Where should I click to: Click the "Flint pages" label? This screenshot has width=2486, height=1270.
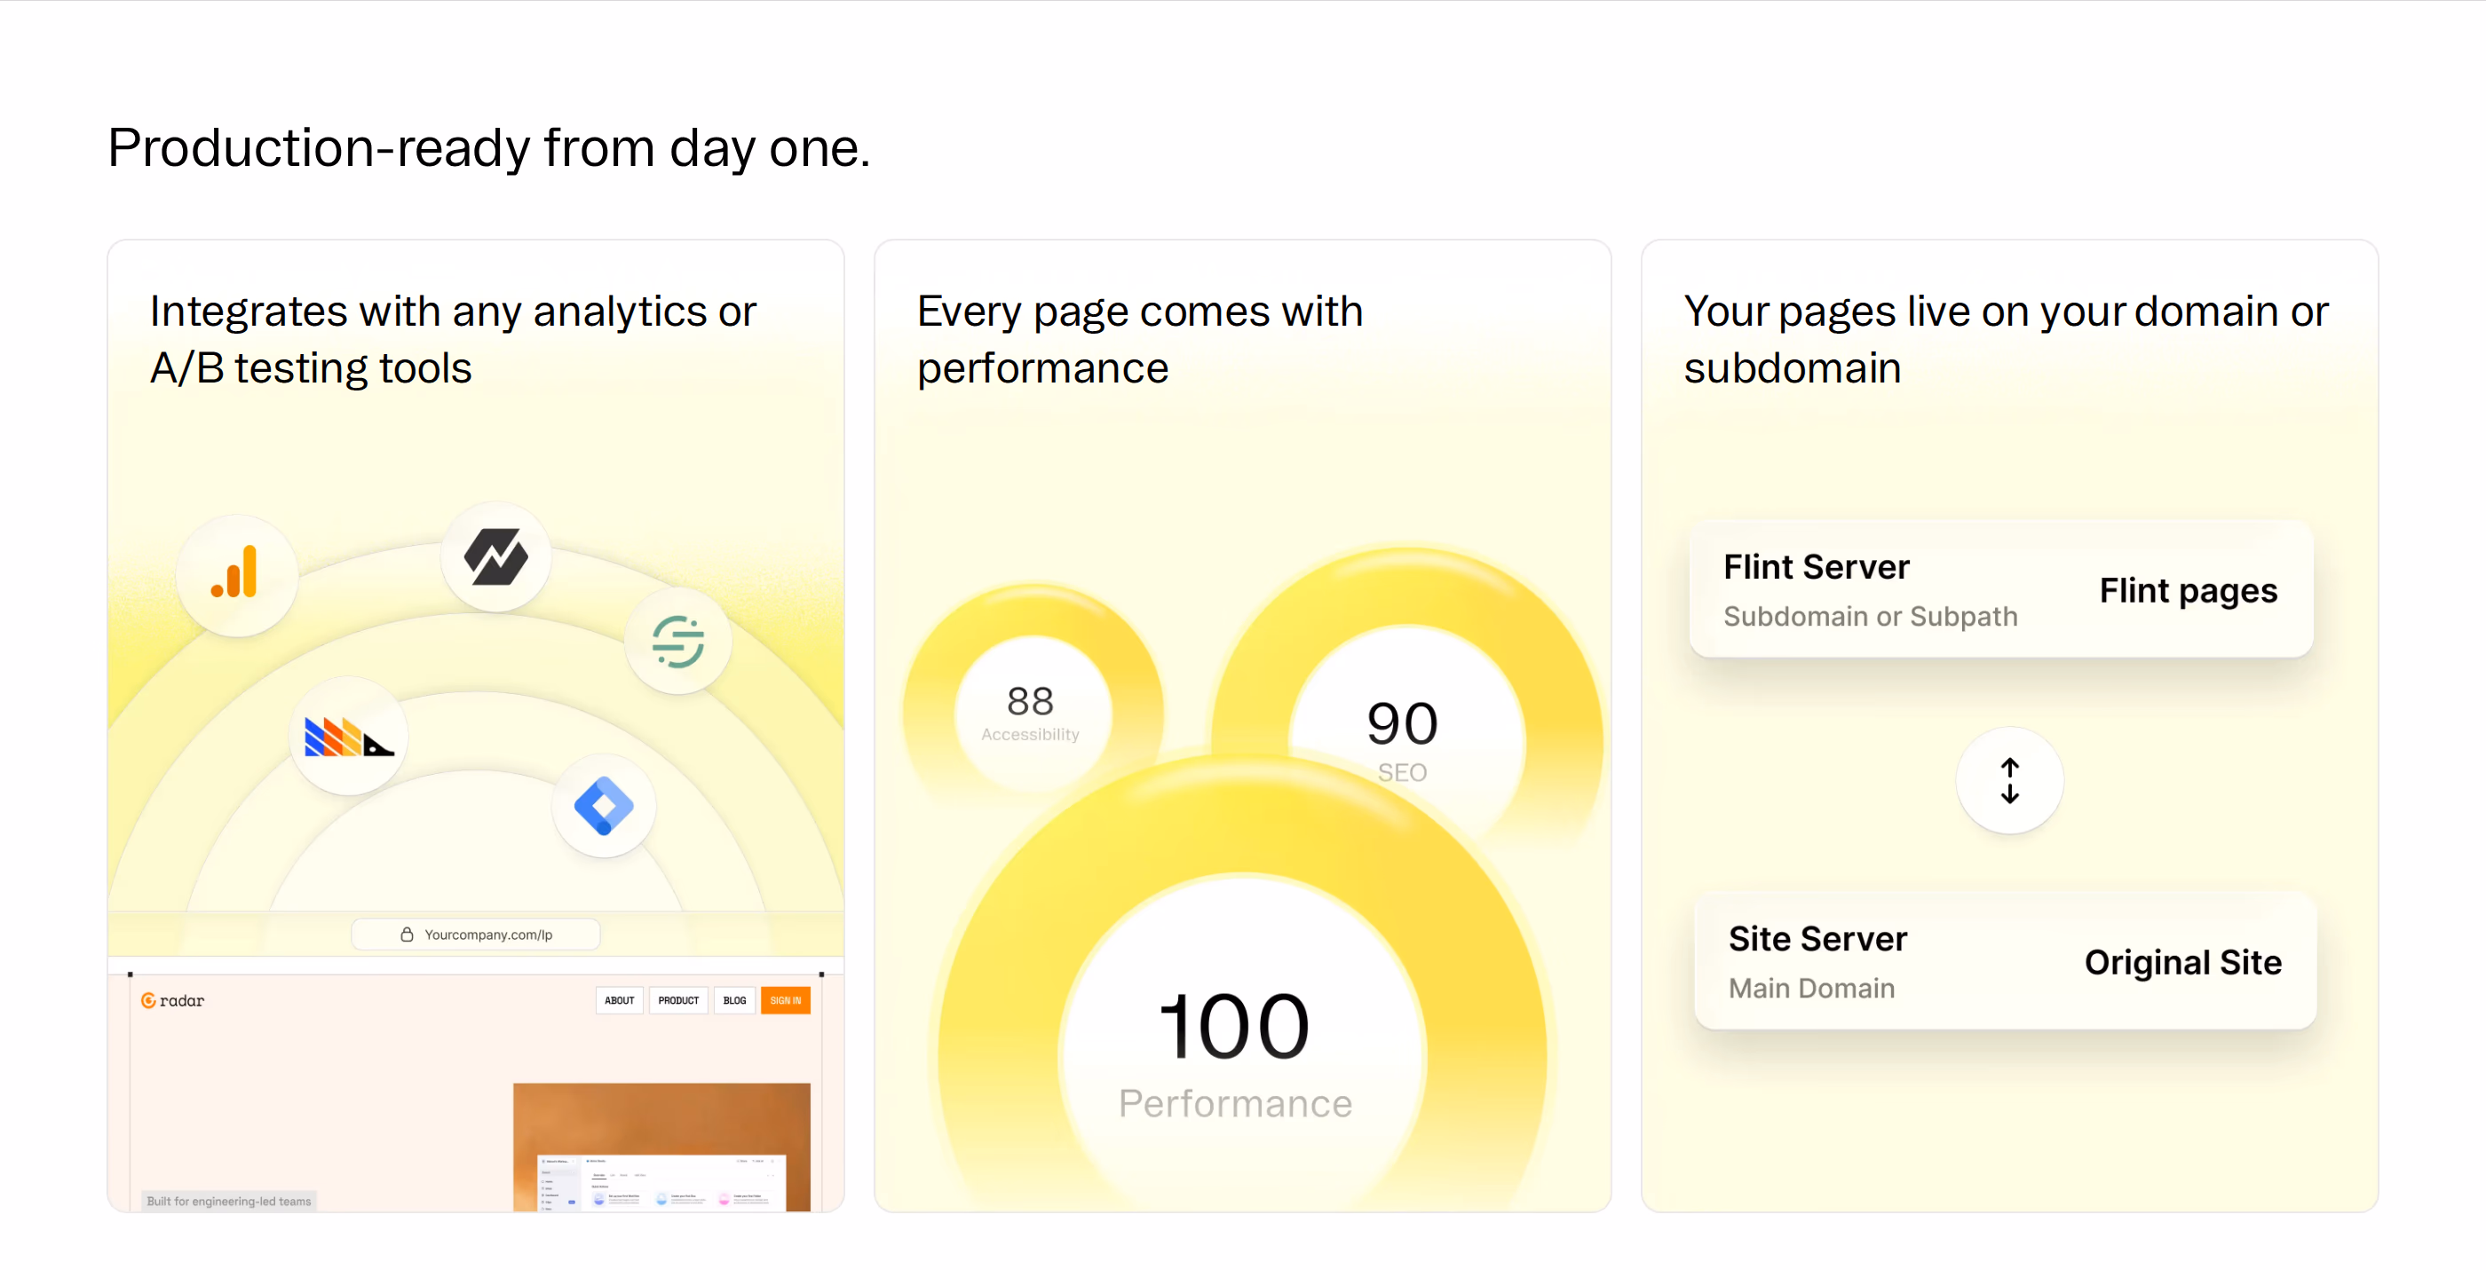click(x=2188, y=590)
